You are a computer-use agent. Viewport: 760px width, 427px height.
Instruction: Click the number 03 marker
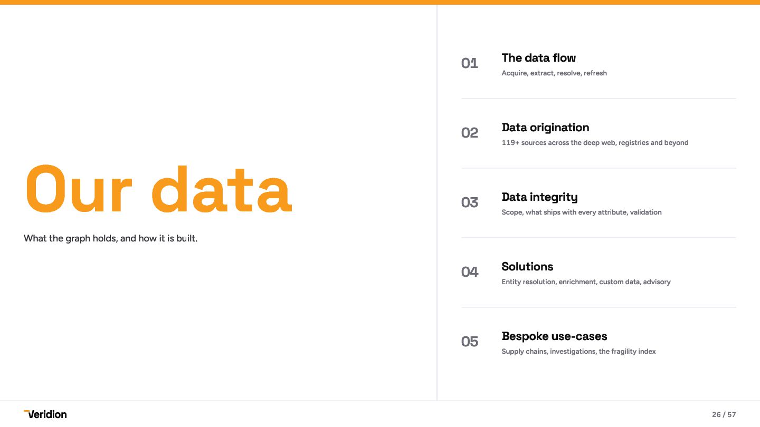pos(470,202)
